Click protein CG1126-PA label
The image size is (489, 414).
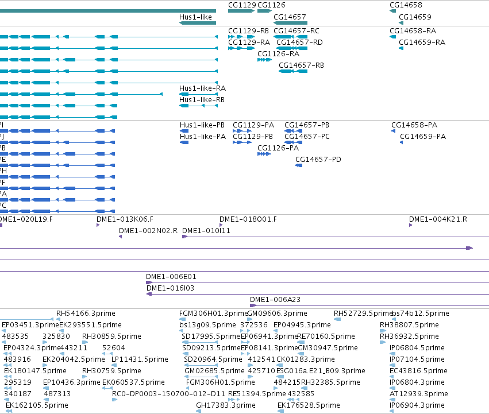pyautogui.click(x=278, y=148)
